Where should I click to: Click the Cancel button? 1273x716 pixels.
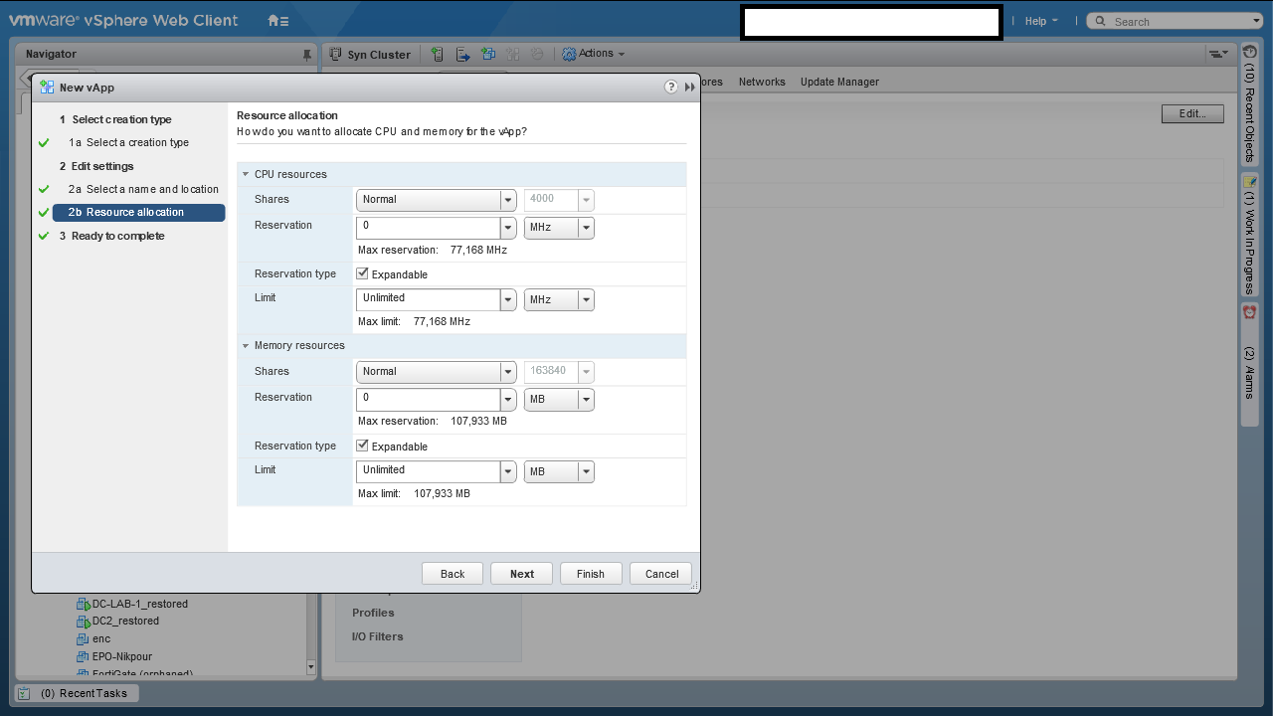661,574
